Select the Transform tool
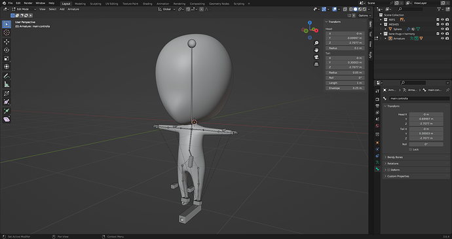452x239 pixels. tap(7, 67)
